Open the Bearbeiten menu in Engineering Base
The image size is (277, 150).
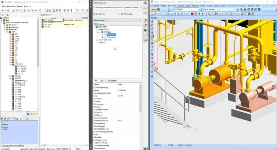11,6
